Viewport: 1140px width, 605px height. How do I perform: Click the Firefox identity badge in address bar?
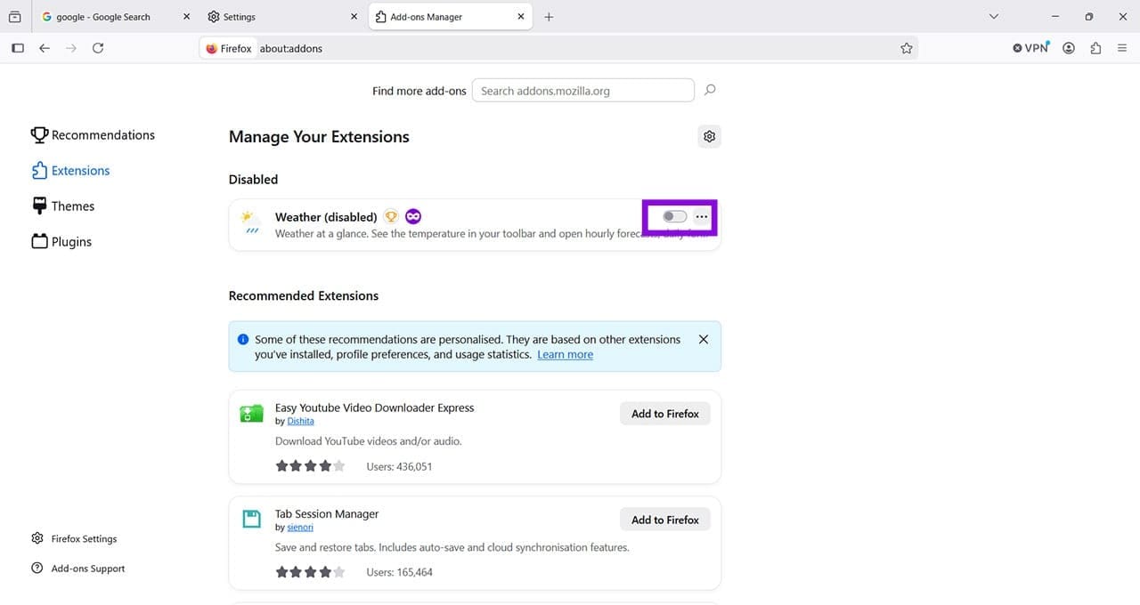tap(229, 48)
